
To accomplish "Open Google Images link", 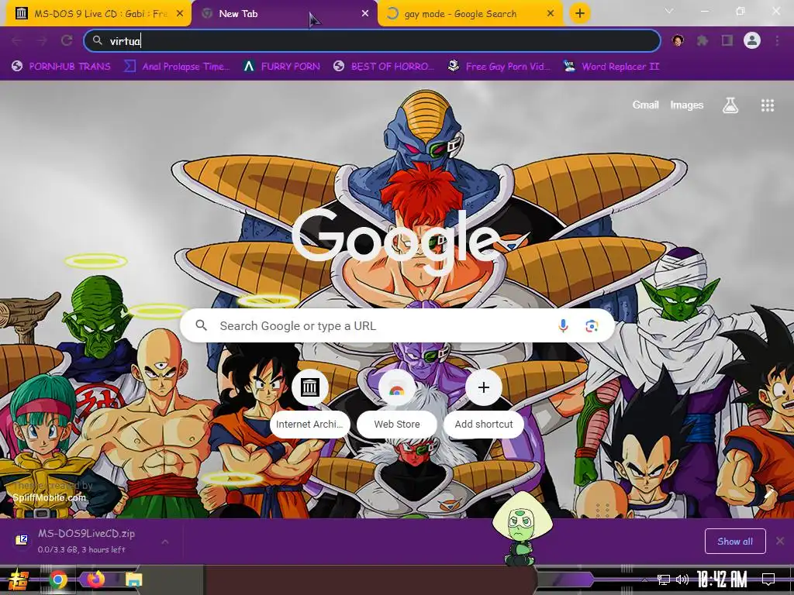I will click(687, 105).
